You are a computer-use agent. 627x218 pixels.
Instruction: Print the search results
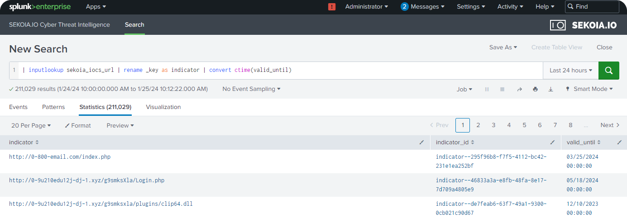(x=535, y=89)
